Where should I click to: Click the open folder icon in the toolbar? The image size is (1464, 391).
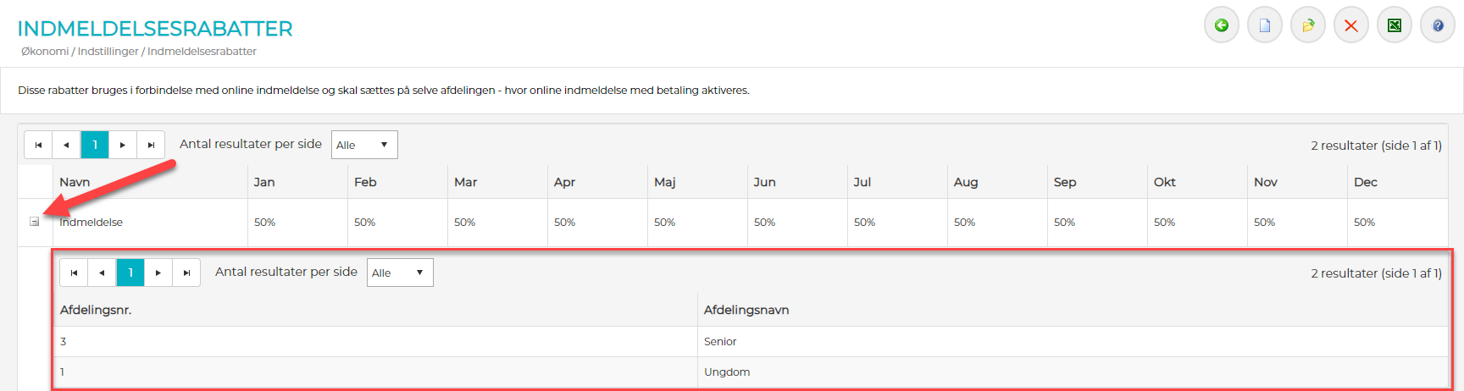[1307, 25]
